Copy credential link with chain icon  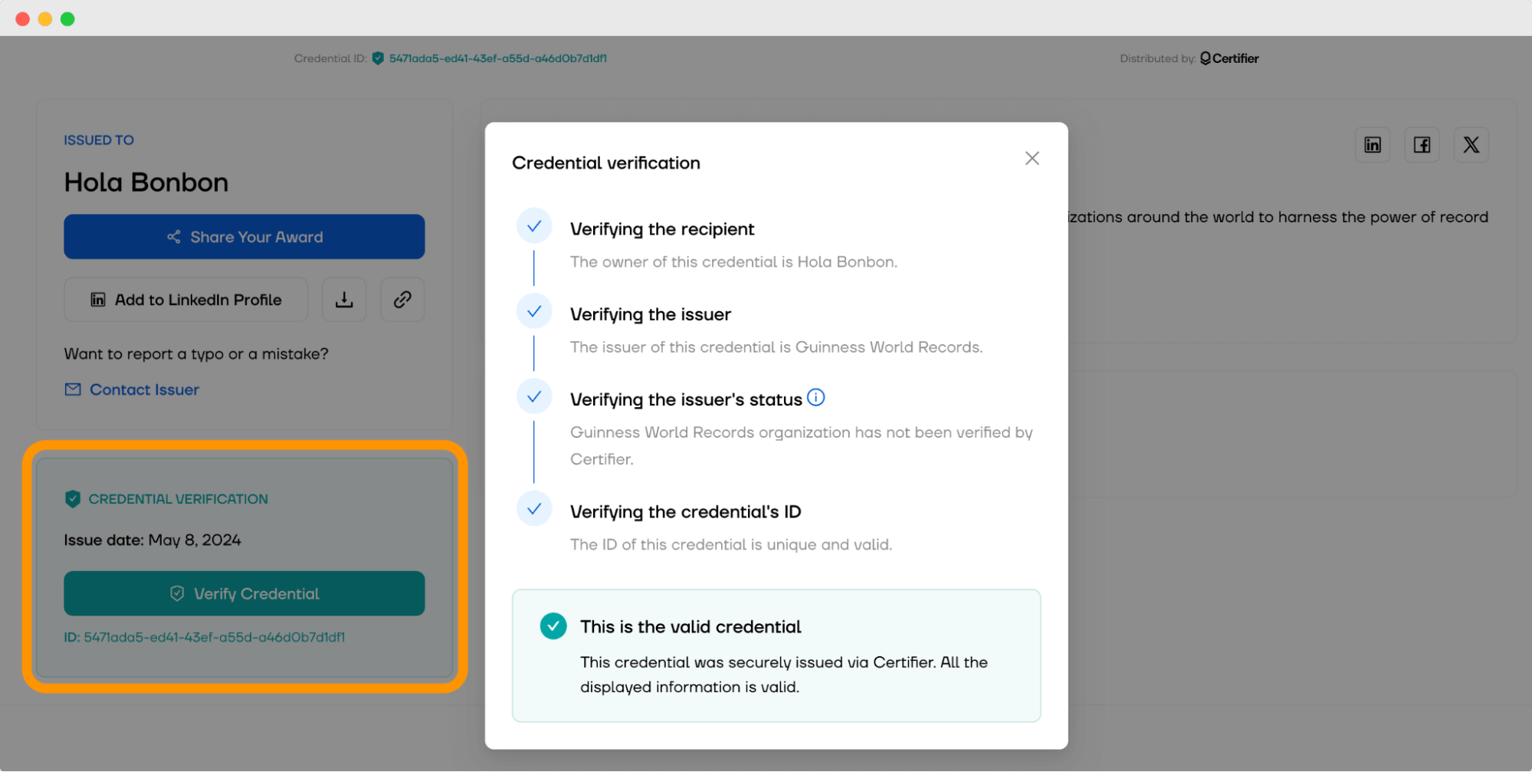point(402,300)
